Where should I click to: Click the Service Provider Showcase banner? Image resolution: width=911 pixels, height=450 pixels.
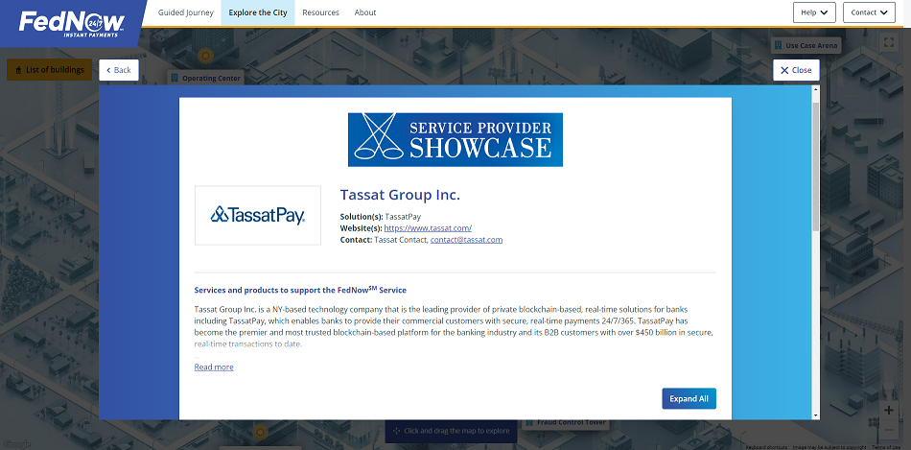(455, 139)
